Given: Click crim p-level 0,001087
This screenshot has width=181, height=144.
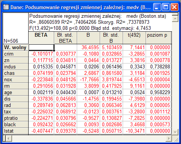Looking at the screenshot, I should pos(159,54).
